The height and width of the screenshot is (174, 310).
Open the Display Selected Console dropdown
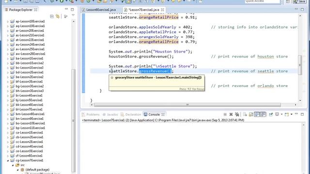coord(281,115)
